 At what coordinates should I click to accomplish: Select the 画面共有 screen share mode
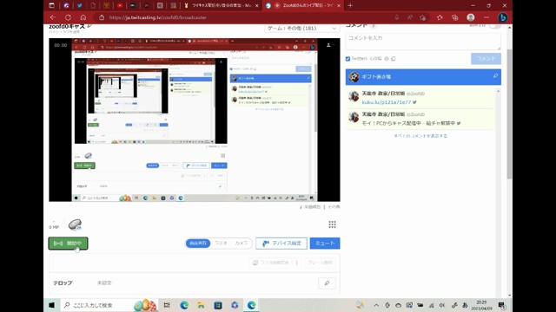(198, 244)
